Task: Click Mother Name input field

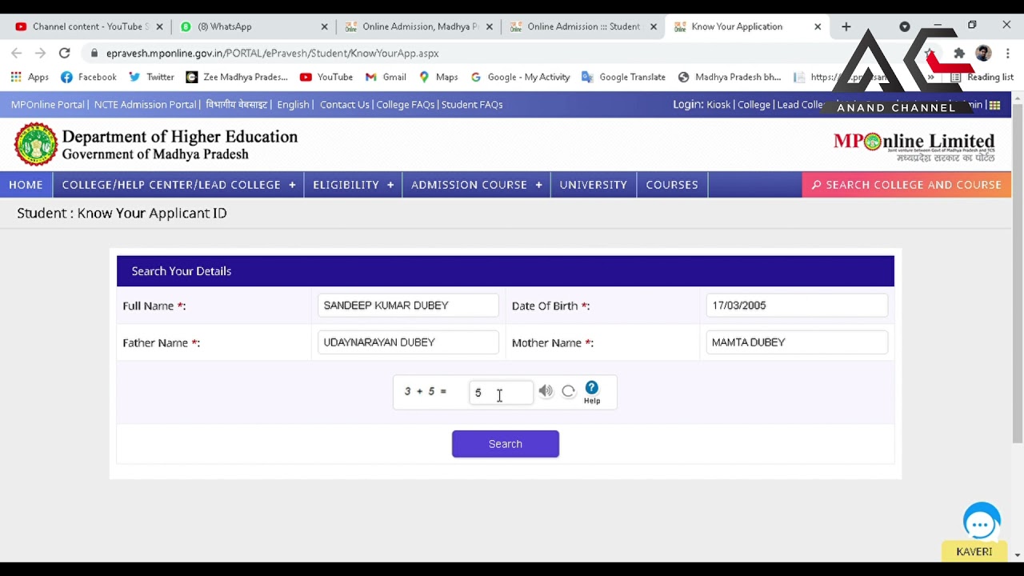Action: (x=797, y=342)
